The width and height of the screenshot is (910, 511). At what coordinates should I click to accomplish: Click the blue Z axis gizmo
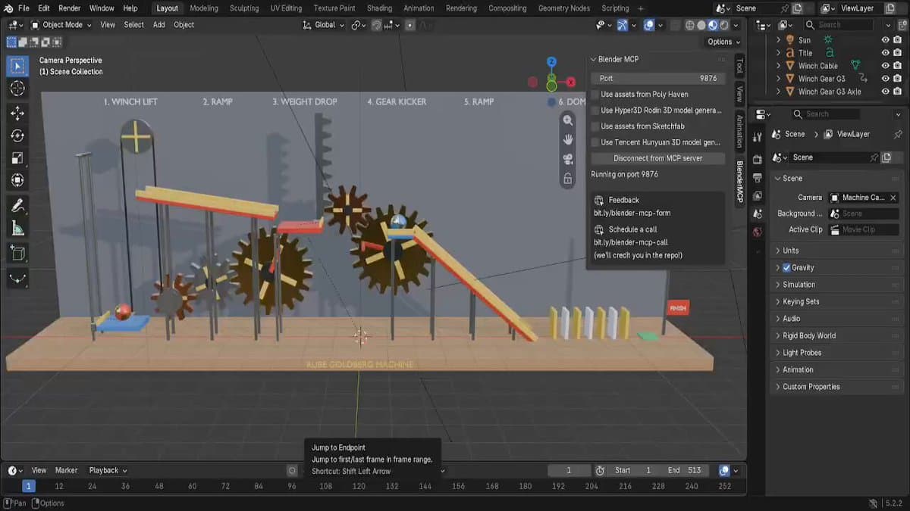tap(551, 62)
